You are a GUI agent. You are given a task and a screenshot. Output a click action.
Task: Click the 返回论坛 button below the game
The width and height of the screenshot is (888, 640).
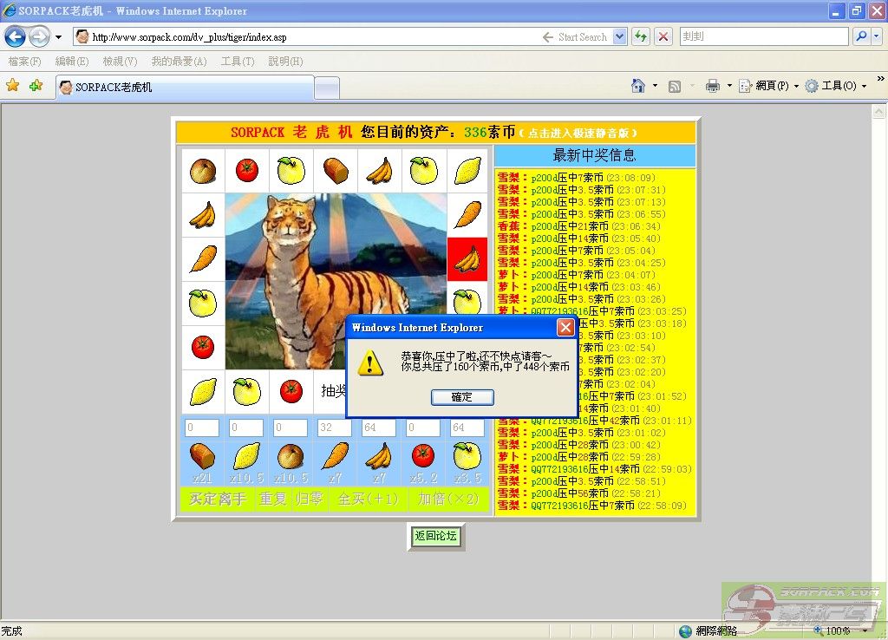[435, 536]
